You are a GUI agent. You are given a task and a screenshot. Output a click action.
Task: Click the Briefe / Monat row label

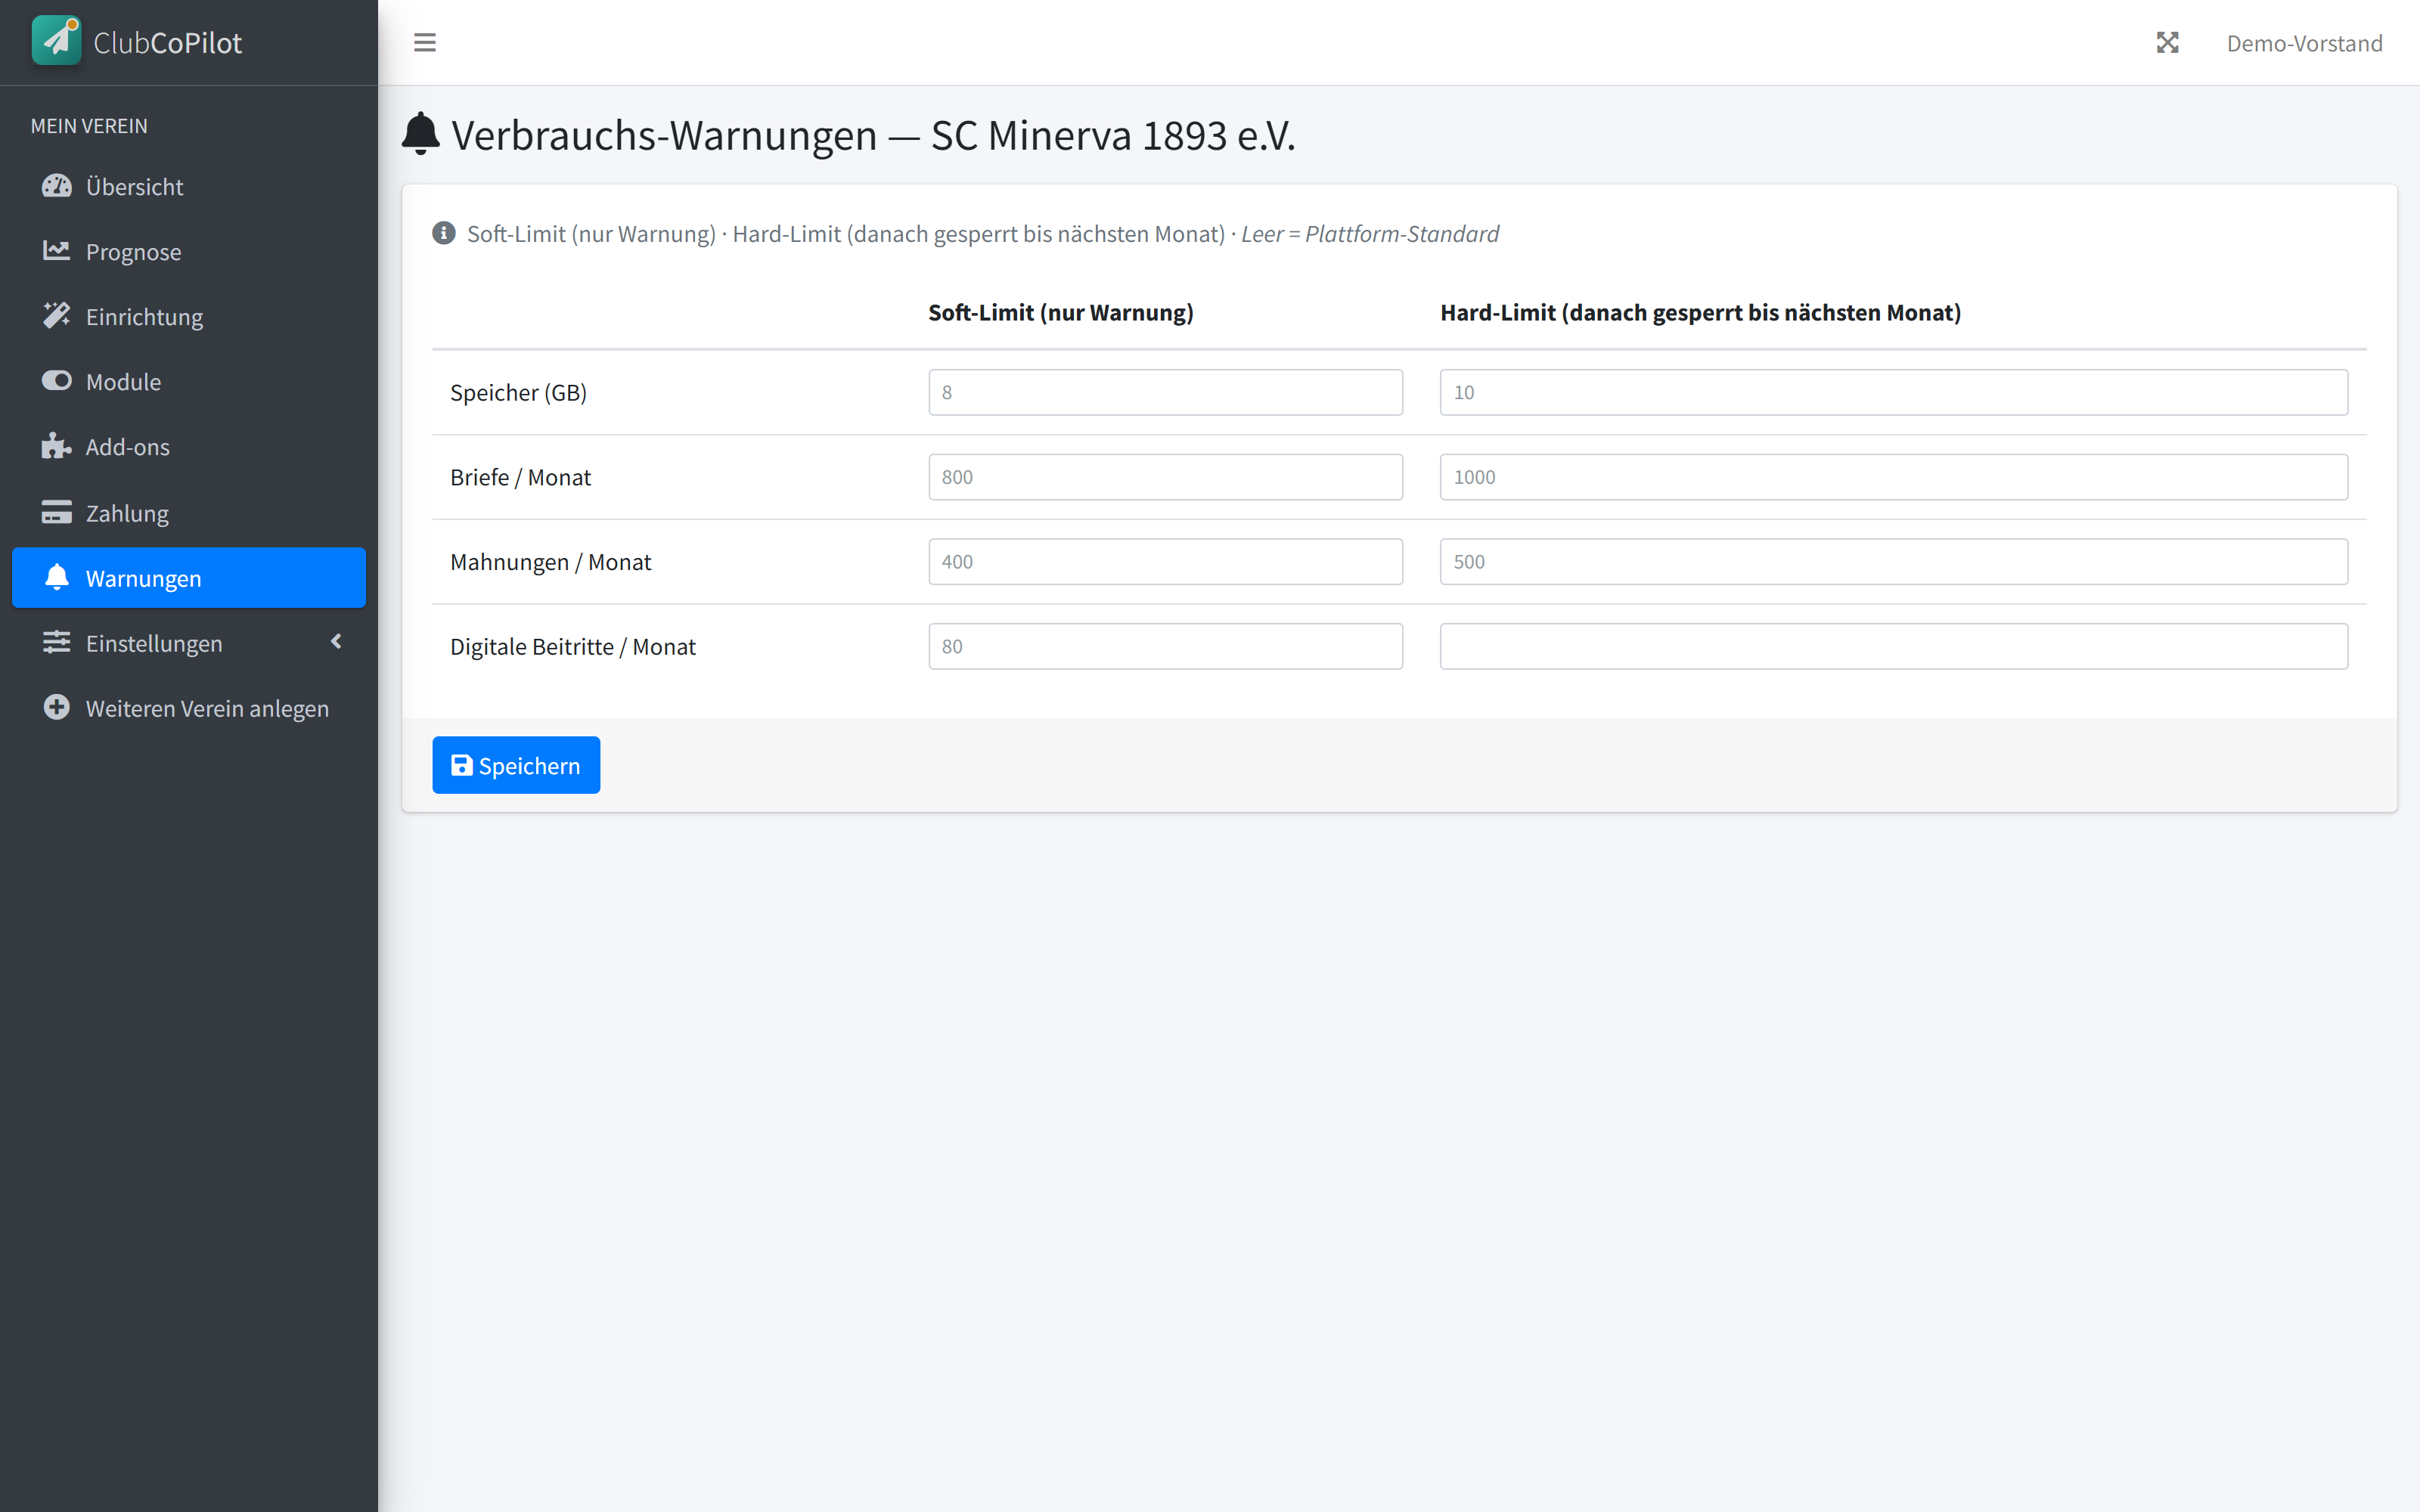[x=520, y=477]
